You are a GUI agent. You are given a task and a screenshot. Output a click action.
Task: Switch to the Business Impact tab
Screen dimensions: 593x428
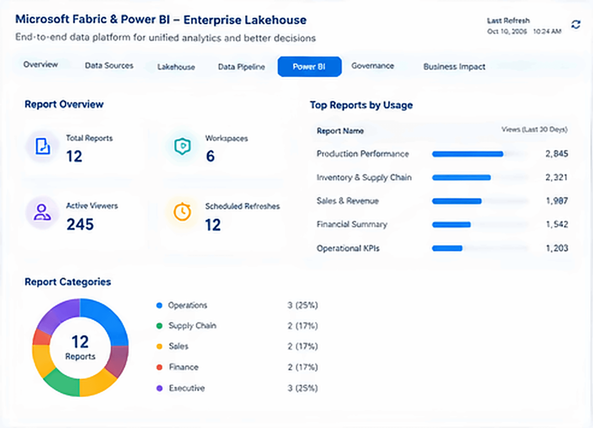[x=454, y=66]
